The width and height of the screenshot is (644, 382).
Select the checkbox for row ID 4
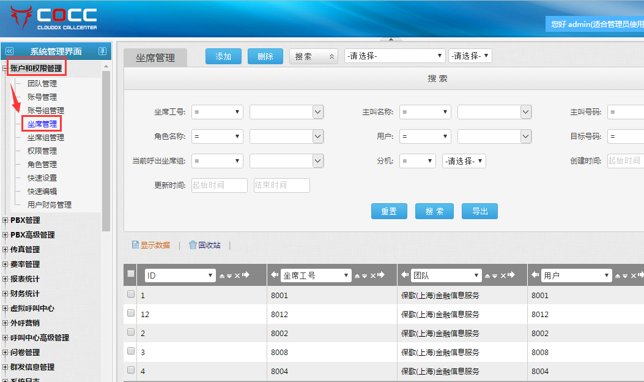[x=131, y=370]
